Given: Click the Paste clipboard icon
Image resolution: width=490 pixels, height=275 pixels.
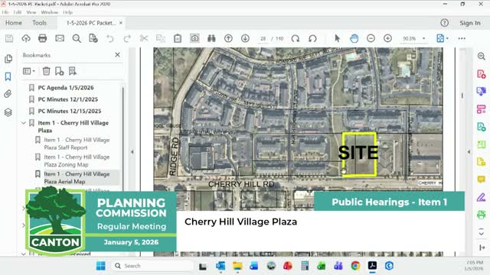Looking at the screenshot, I should pyautogui.click(x=178, y=38).
